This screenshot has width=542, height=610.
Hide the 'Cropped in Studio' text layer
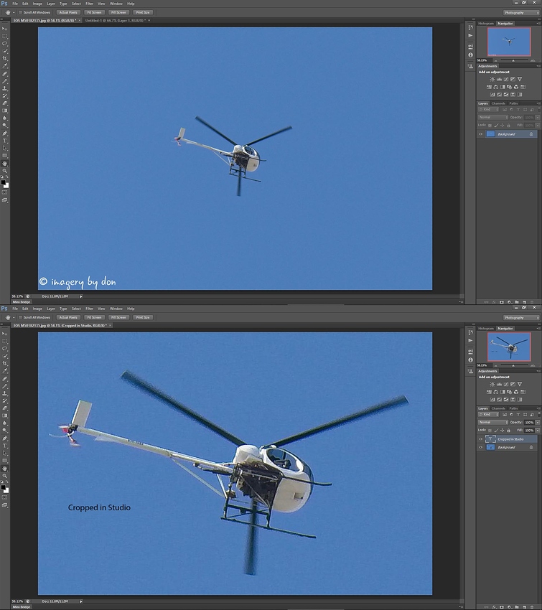[481, 438]
